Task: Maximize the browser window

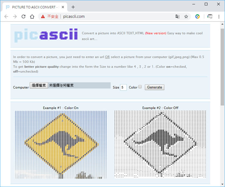Action: [206, 4]
